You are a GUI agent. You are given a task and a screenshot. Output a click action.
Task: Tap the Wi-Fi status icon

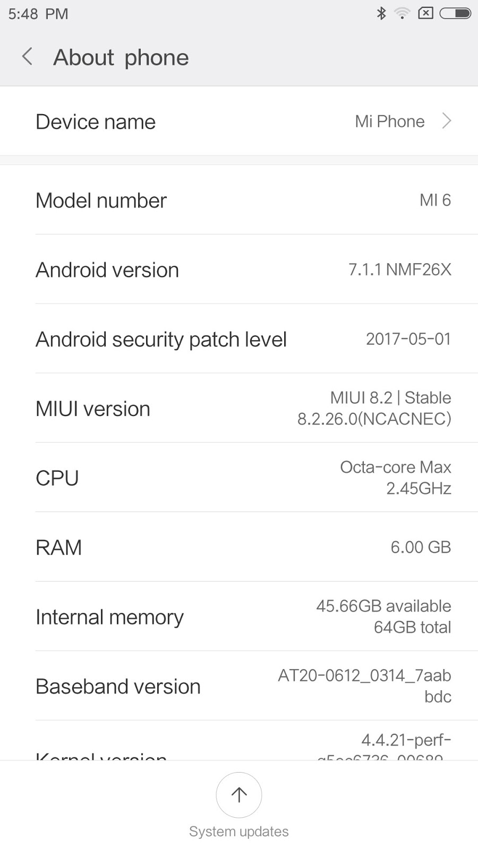pos(402,13)
